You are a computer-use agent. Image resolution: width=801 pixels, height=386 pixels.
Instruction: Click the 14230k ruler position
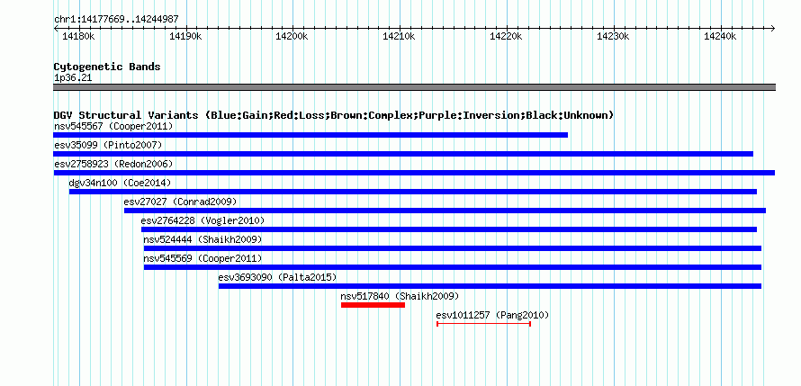point(614,36)
